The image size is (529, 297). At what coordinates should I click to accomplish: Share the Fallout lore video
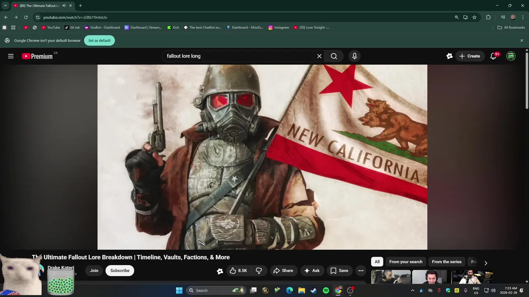pyautogui.click(x=284, y=271)
